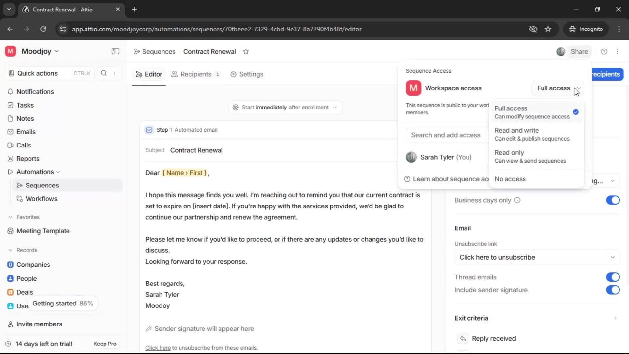Click the Keep Pro button
Image resolution: width=629 pixels, height=354 pixels.
click(x=105, y=344)
